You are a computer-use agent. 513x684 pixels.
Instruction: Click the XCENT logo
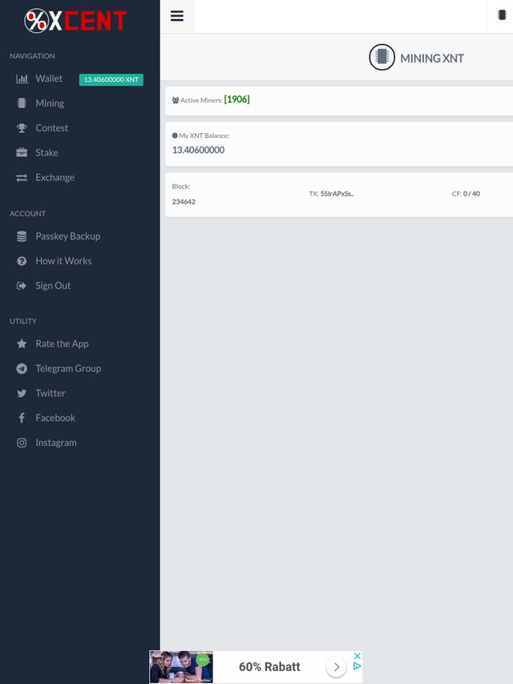point(75,21)
